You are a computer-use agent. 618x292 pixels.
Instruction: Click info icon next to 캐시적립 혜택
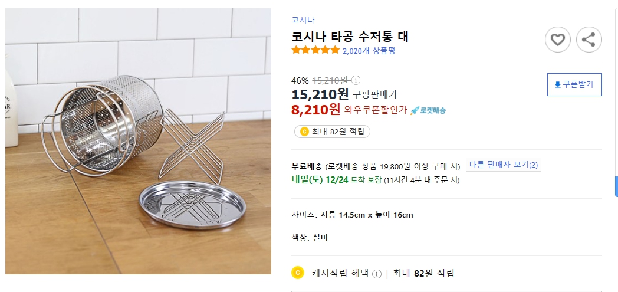coord(377,274)
